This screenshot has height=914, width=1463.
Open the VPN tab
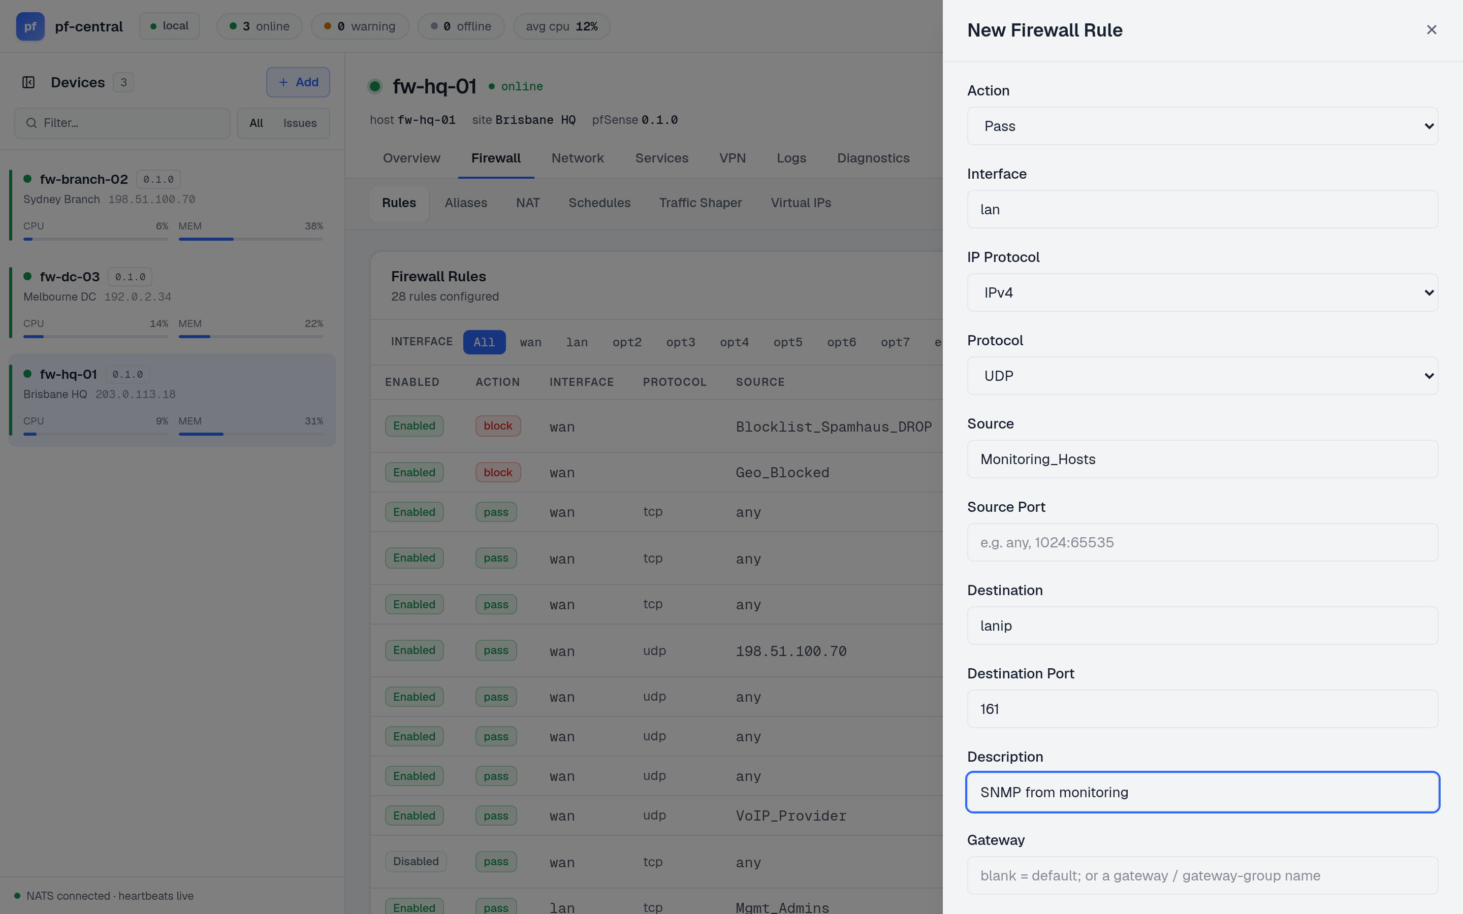pyautogui.click(x=732, y=158)
